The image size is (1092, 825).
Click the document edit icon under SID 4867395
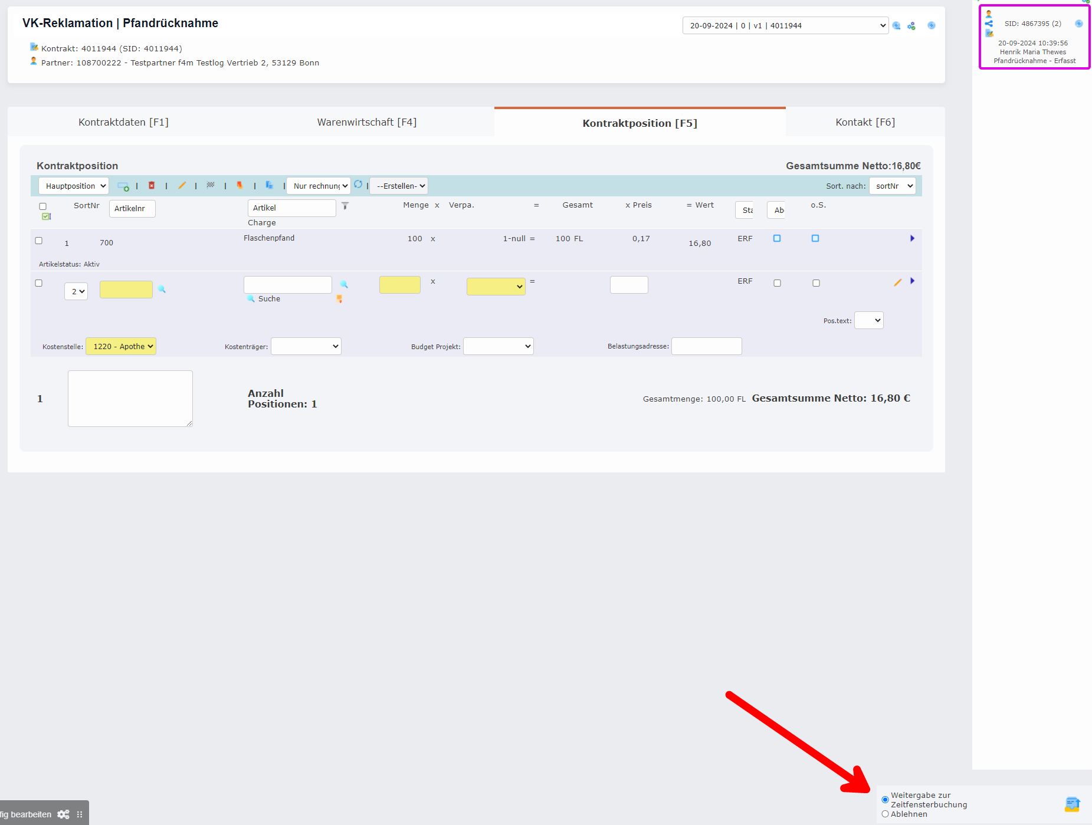point(990,34)
